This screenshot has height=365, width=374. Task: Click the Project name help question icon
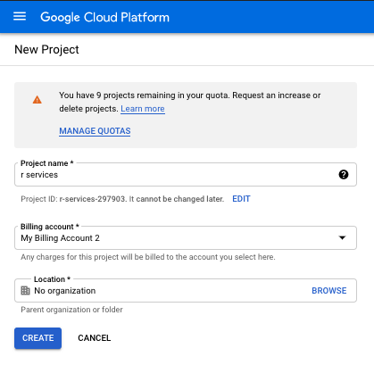[x=344, y=175]
